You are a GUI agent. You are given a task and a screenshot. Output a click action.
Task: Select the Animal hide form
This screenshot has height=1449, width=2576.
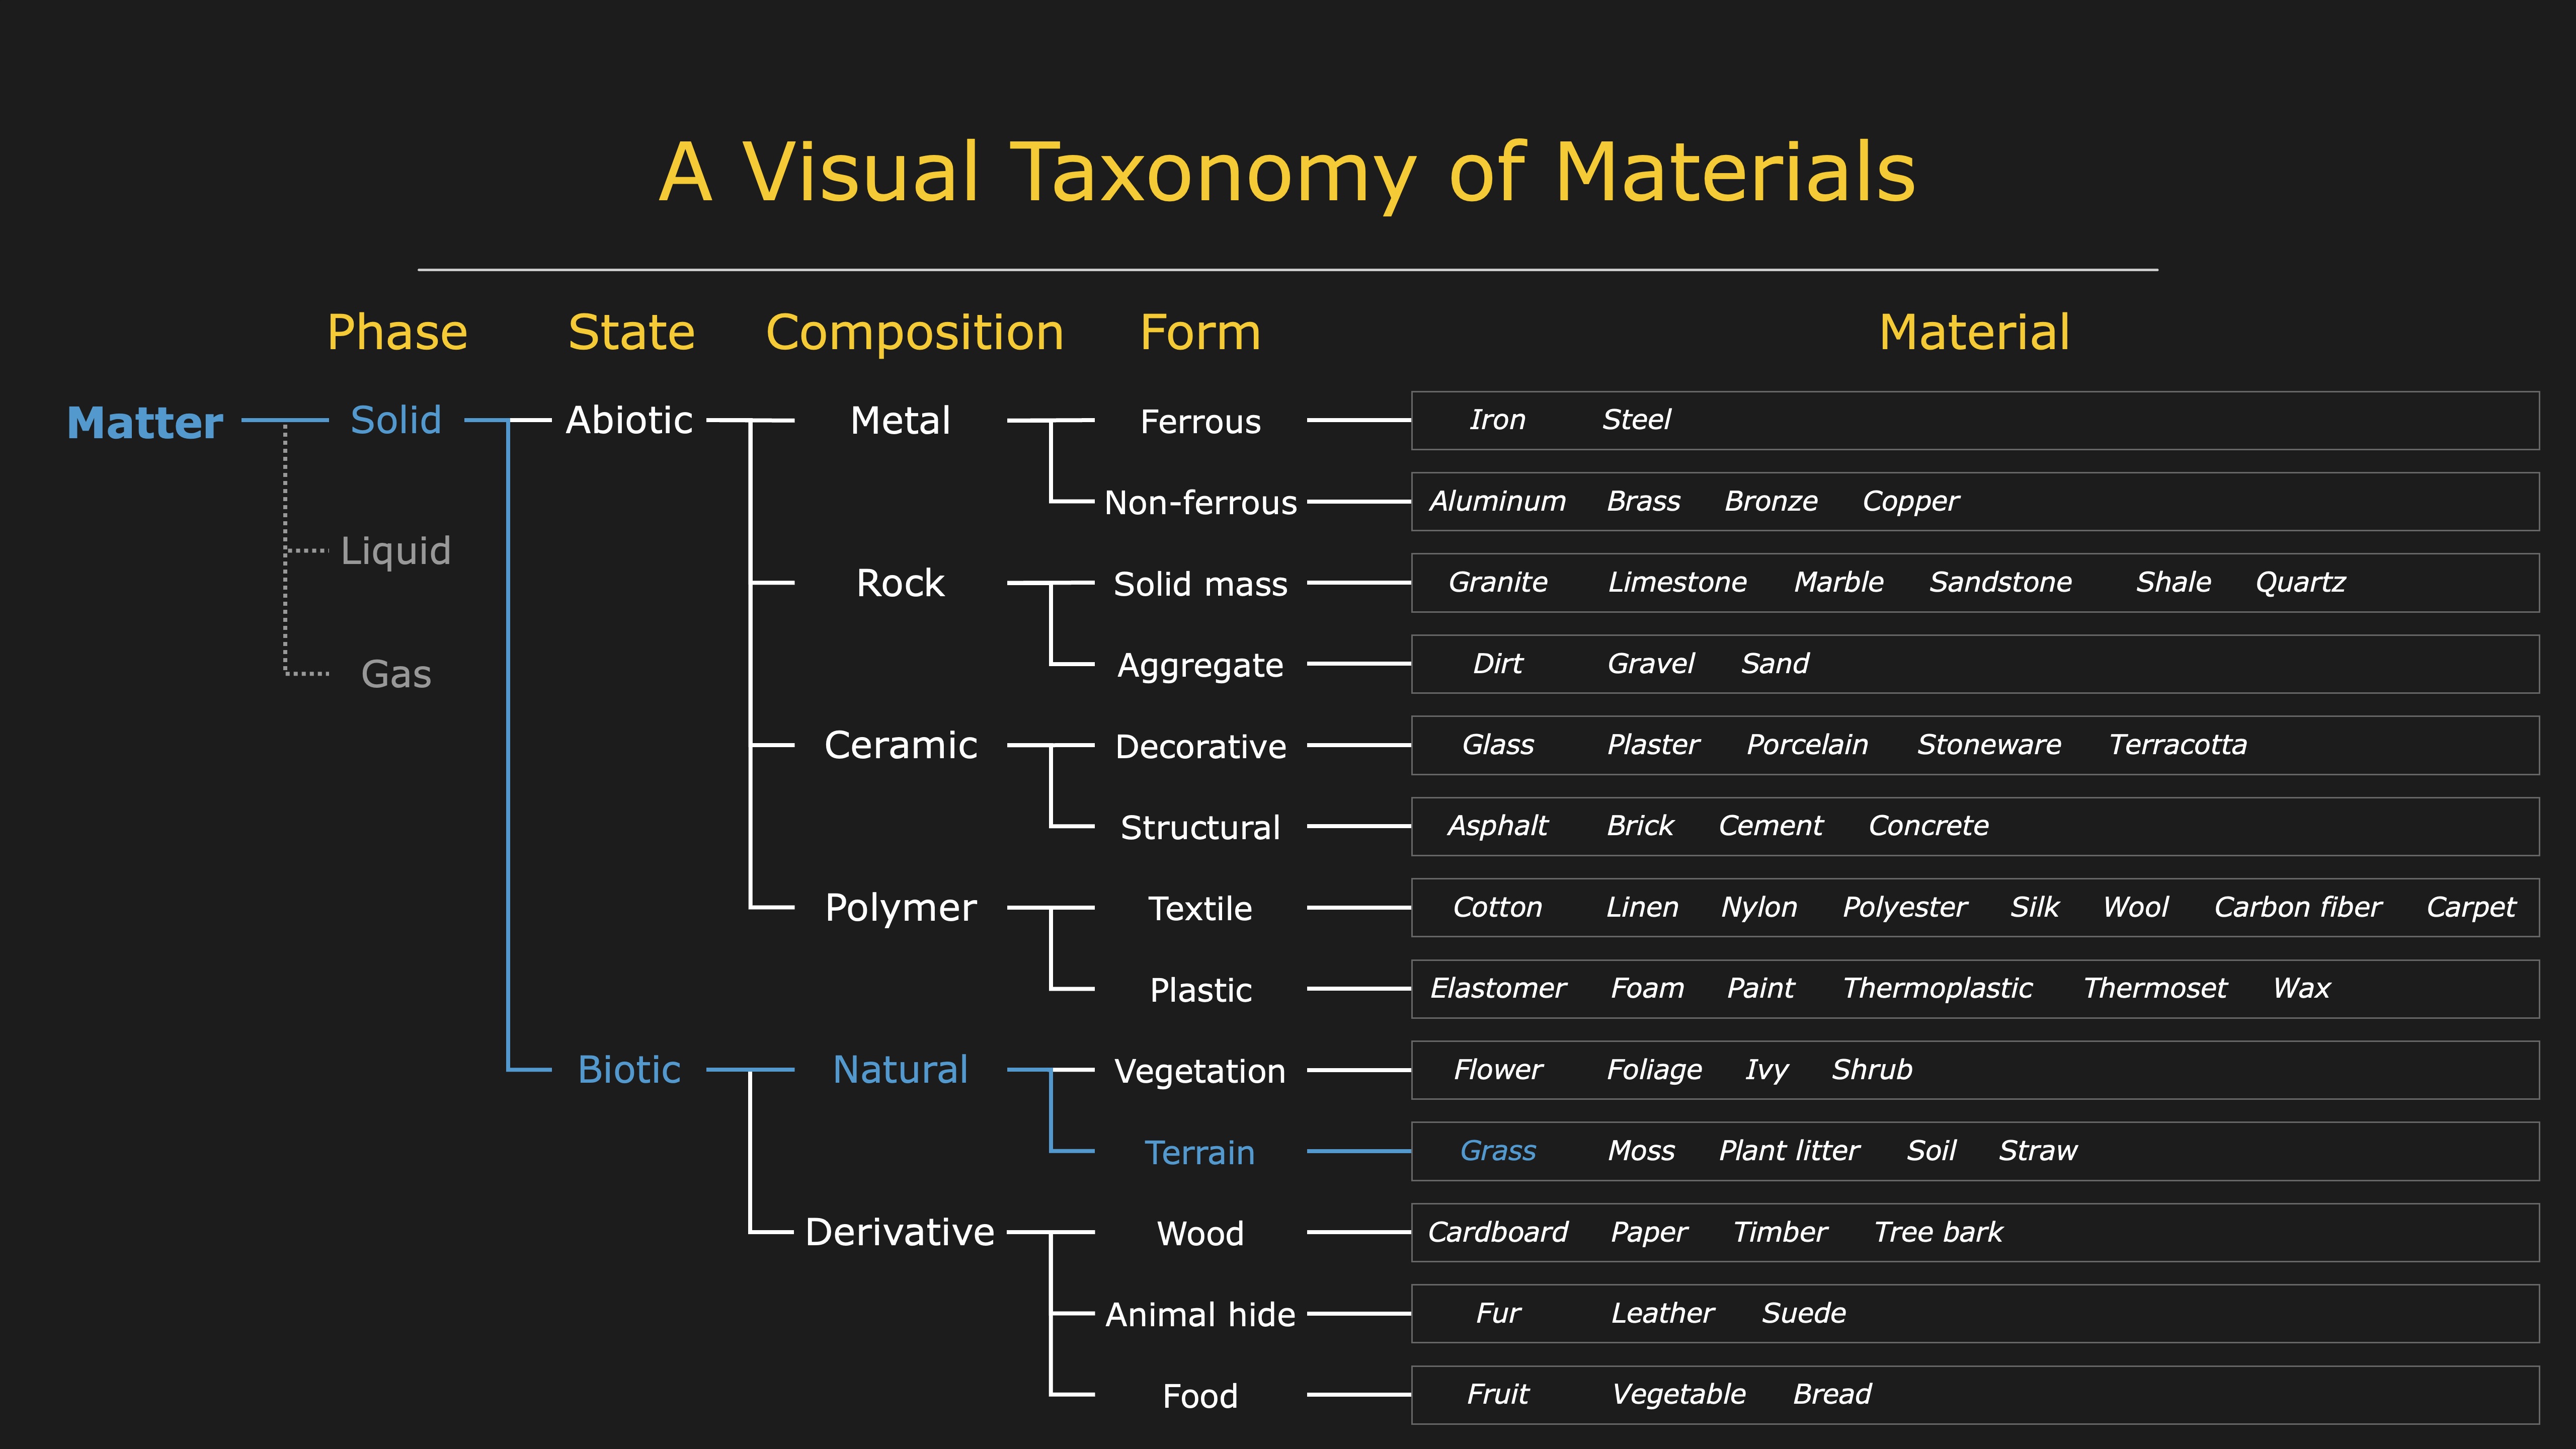tap(1200, 1314)
